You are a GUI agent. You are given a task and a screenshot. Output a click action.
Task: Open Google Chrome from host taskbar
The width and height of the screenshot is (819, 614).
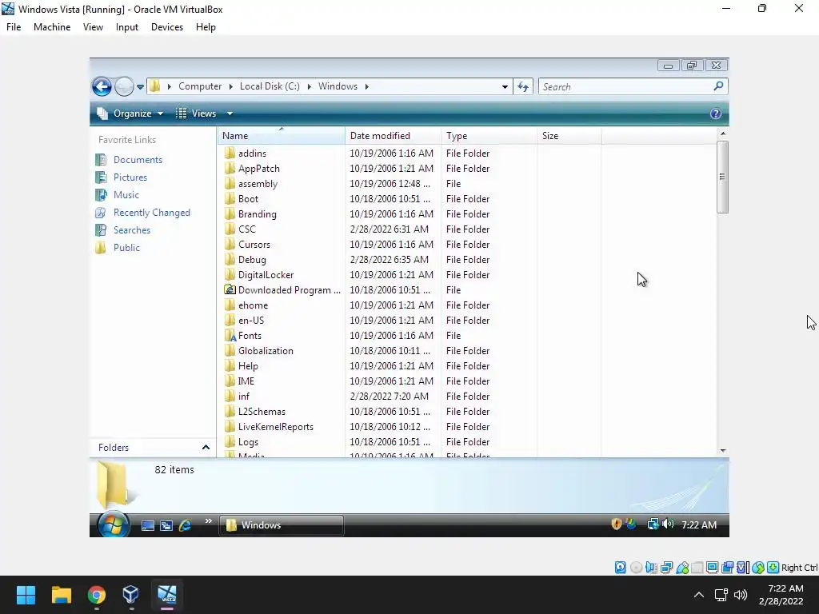(x=97, y=595)
